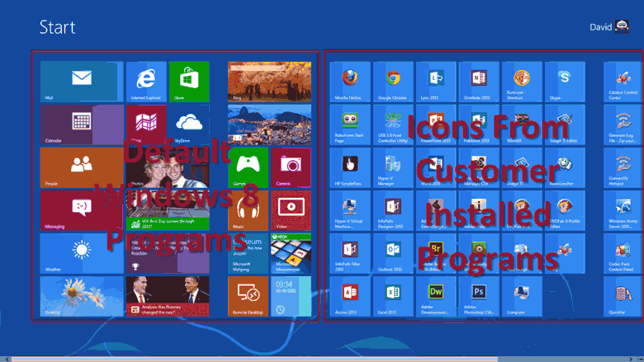The width and height of the screenshot is (644, 362).
Task: Launch the Skype tile
Action: point(565,82)
